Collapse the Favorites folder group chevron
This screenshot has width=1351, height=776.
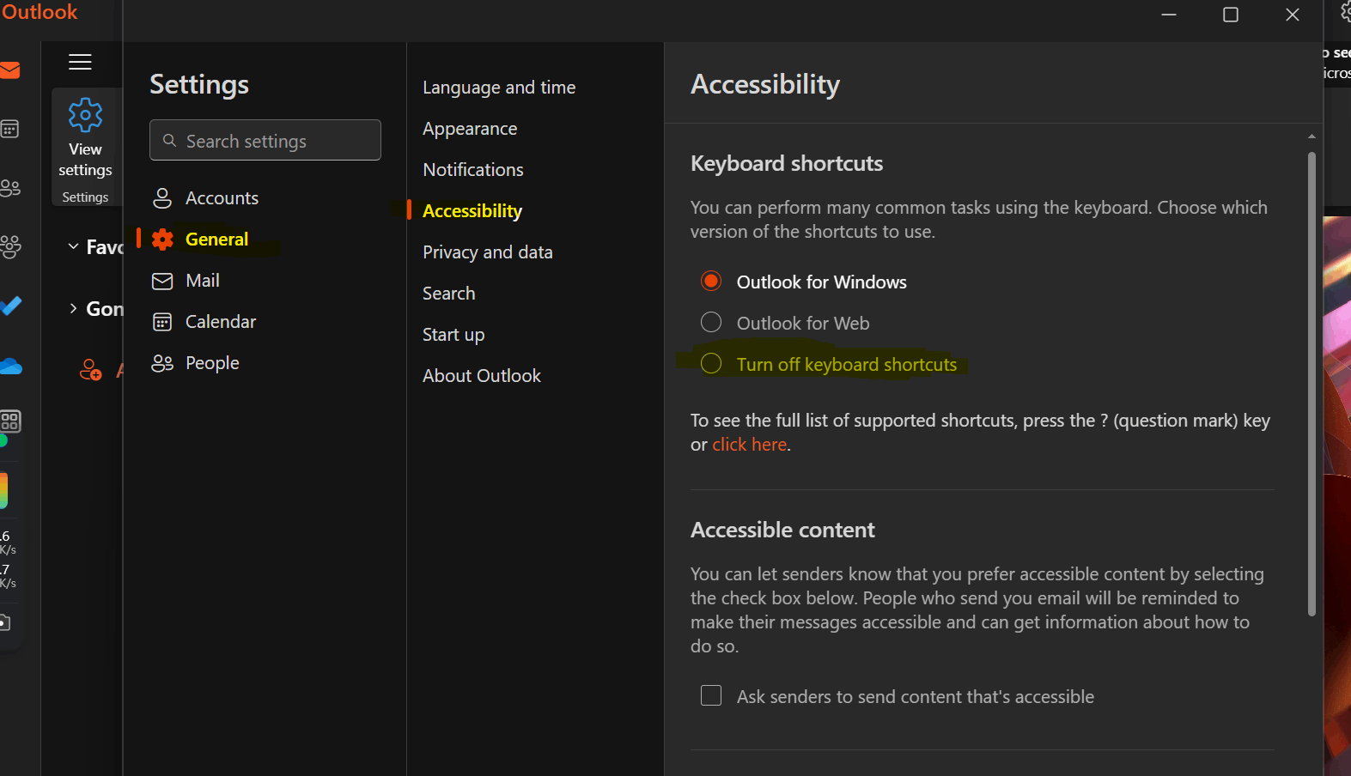(73, 247)
